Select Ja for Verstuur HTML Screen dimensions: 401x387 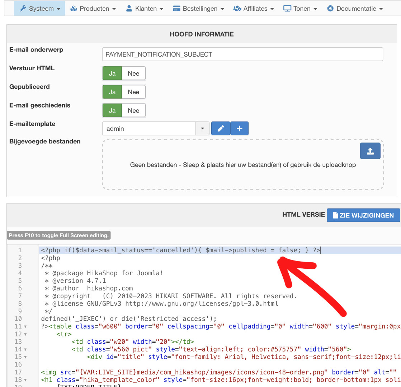(112, 73)
